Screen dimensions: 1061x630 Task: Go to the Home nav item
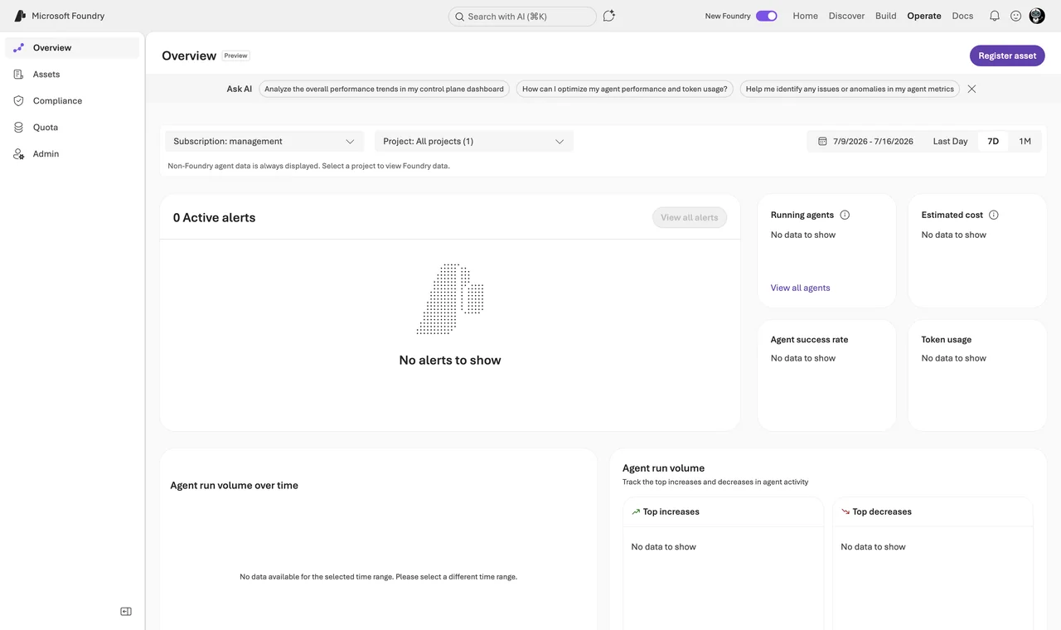[805, 16]
